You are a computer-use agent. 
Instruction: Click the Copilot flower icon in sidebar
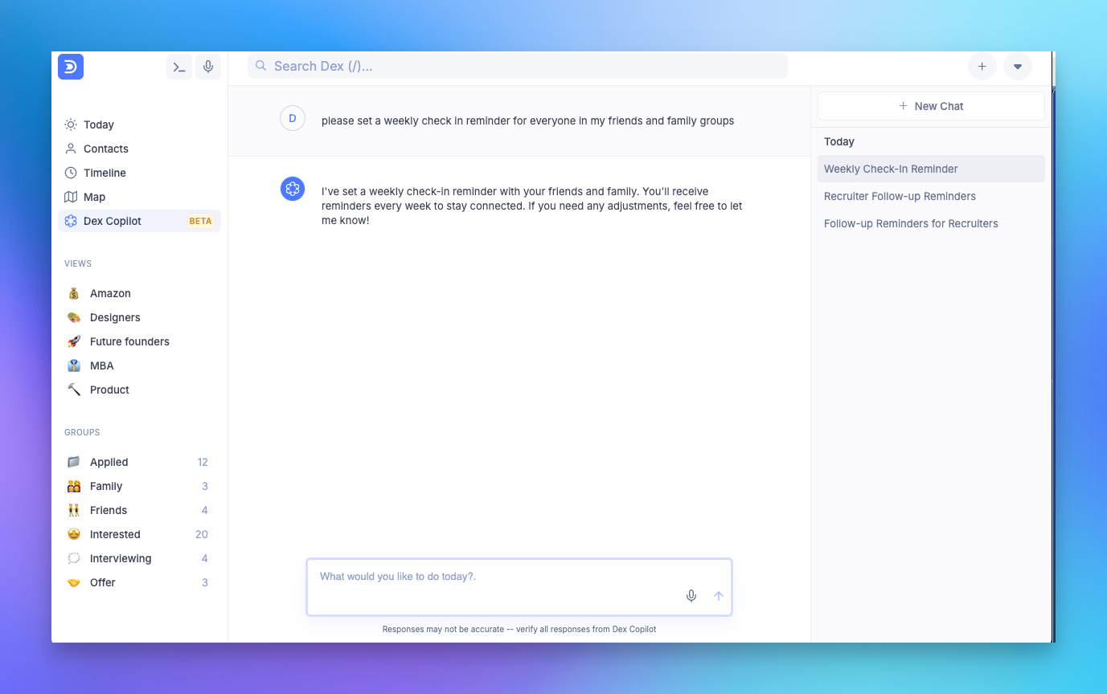(71, 221)
